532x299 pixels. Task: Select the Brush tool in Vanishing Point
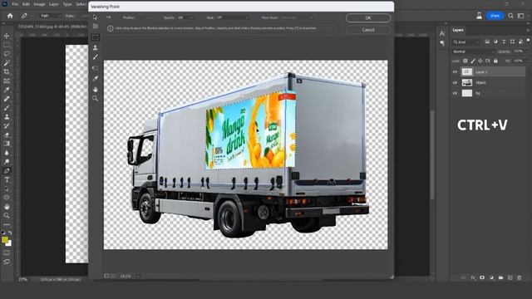[96, 57]
